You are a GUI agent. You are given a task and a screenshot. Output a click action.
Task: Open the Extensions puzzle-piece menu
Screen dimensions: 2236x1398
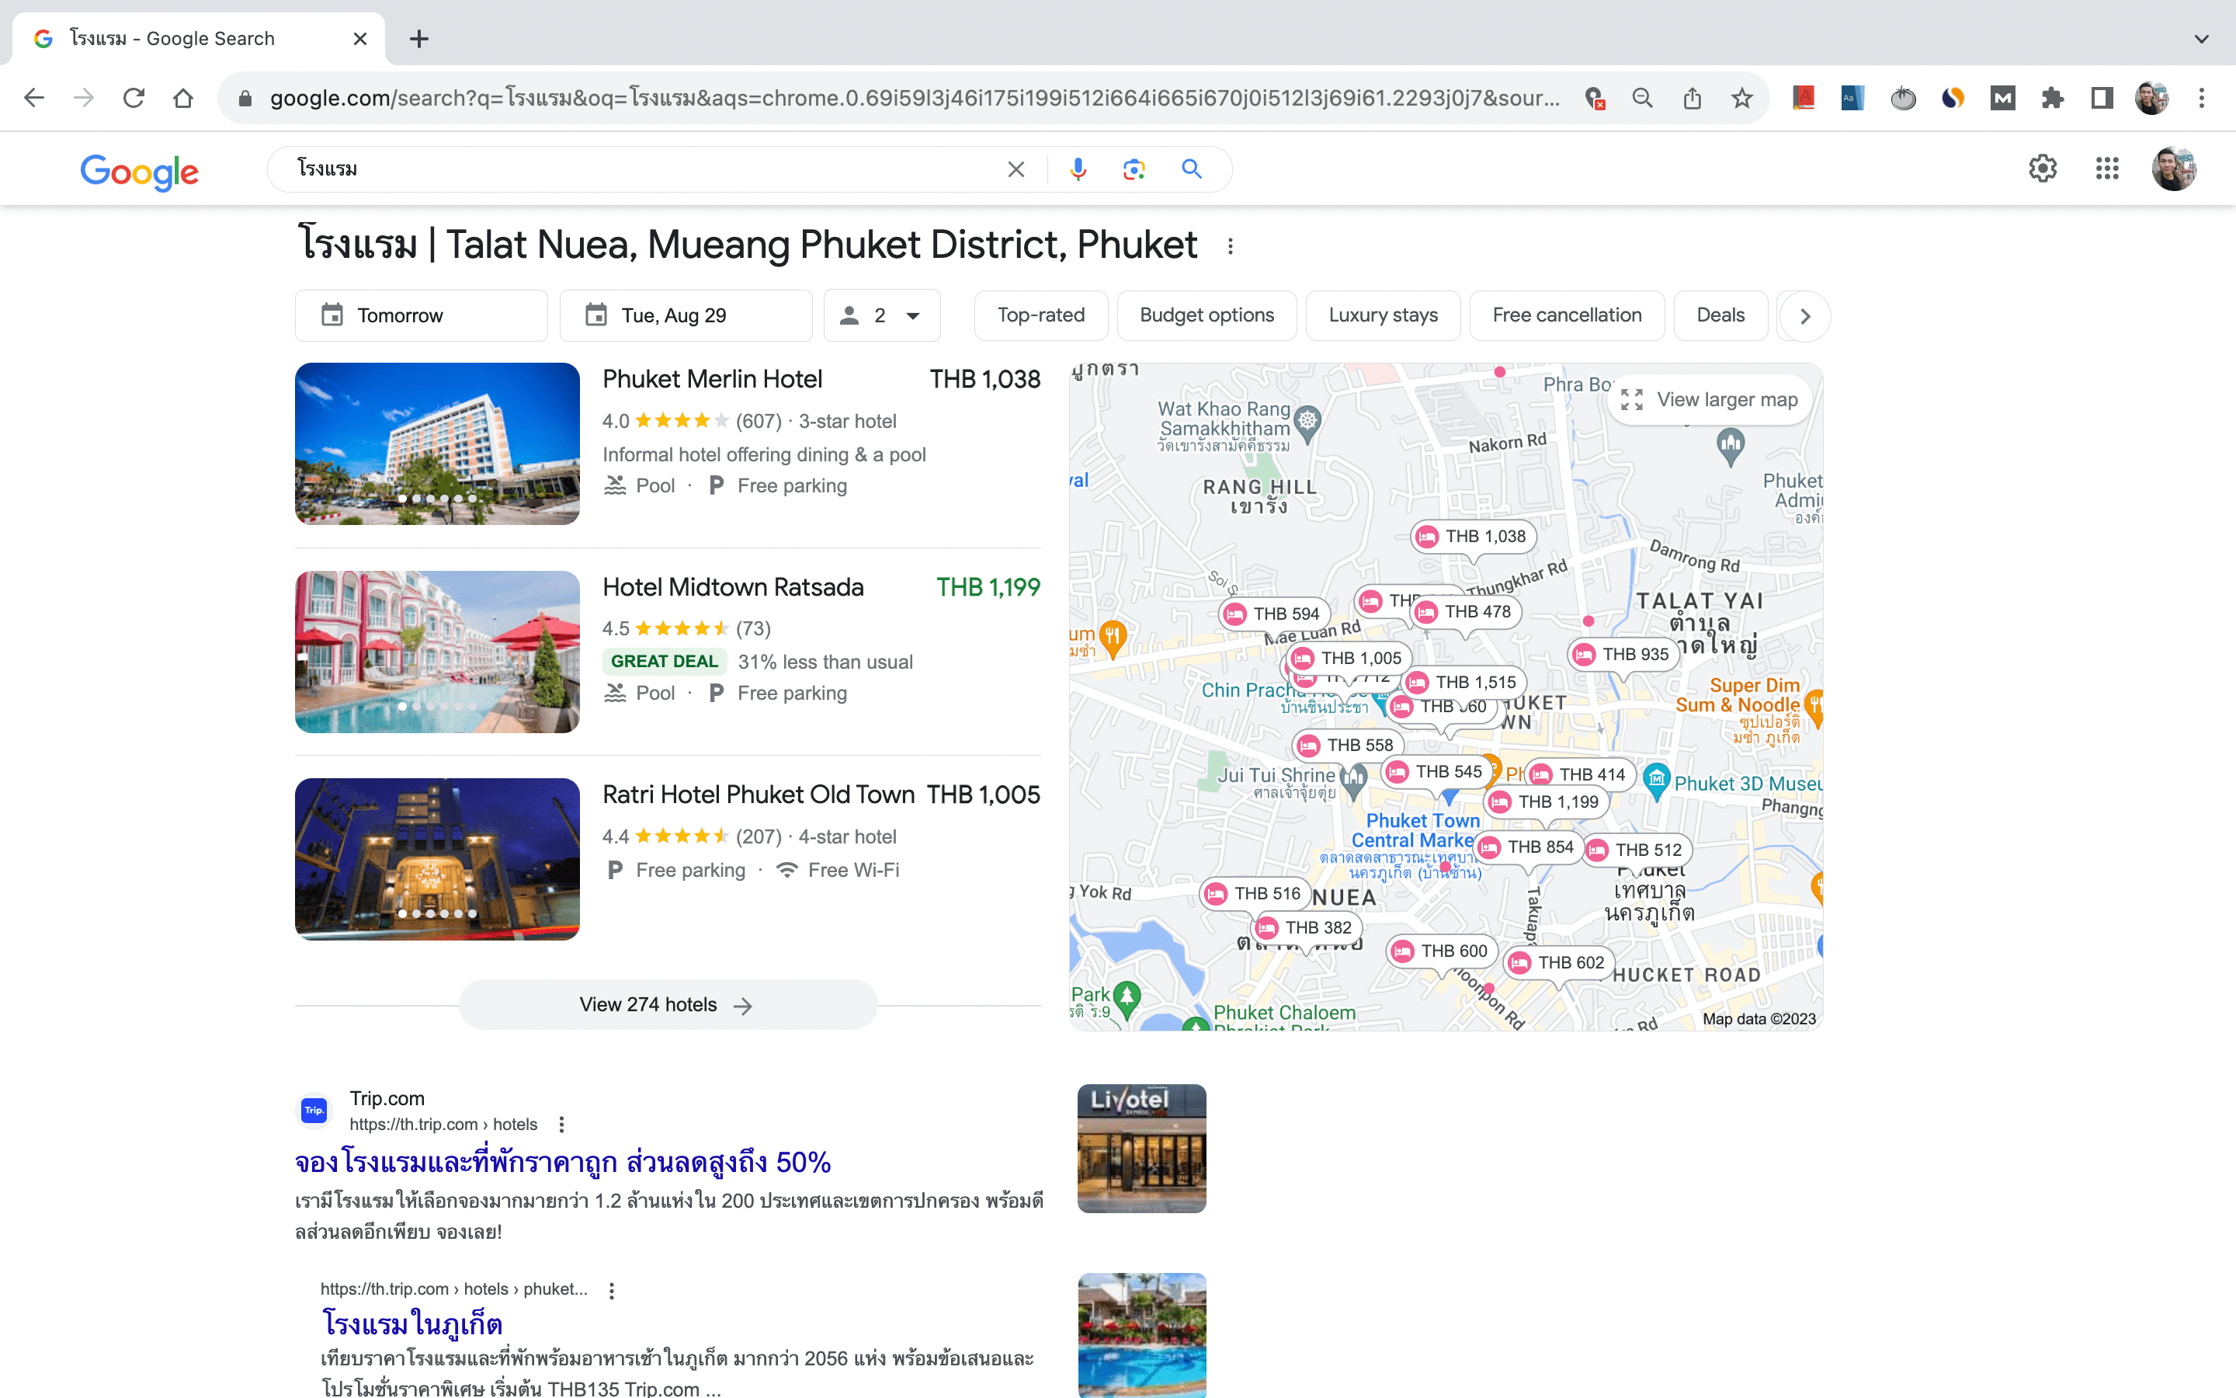point(2052,98)
